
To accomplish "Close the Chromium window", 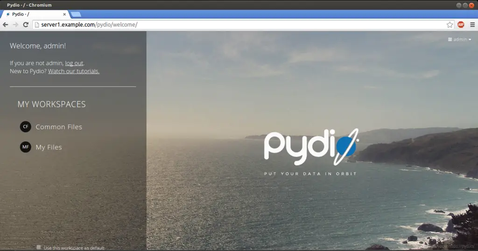I will tap(471, 5).
